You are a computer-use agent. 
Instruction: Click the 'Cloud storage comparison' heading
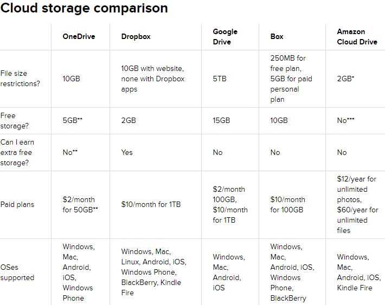click(84, 8)
